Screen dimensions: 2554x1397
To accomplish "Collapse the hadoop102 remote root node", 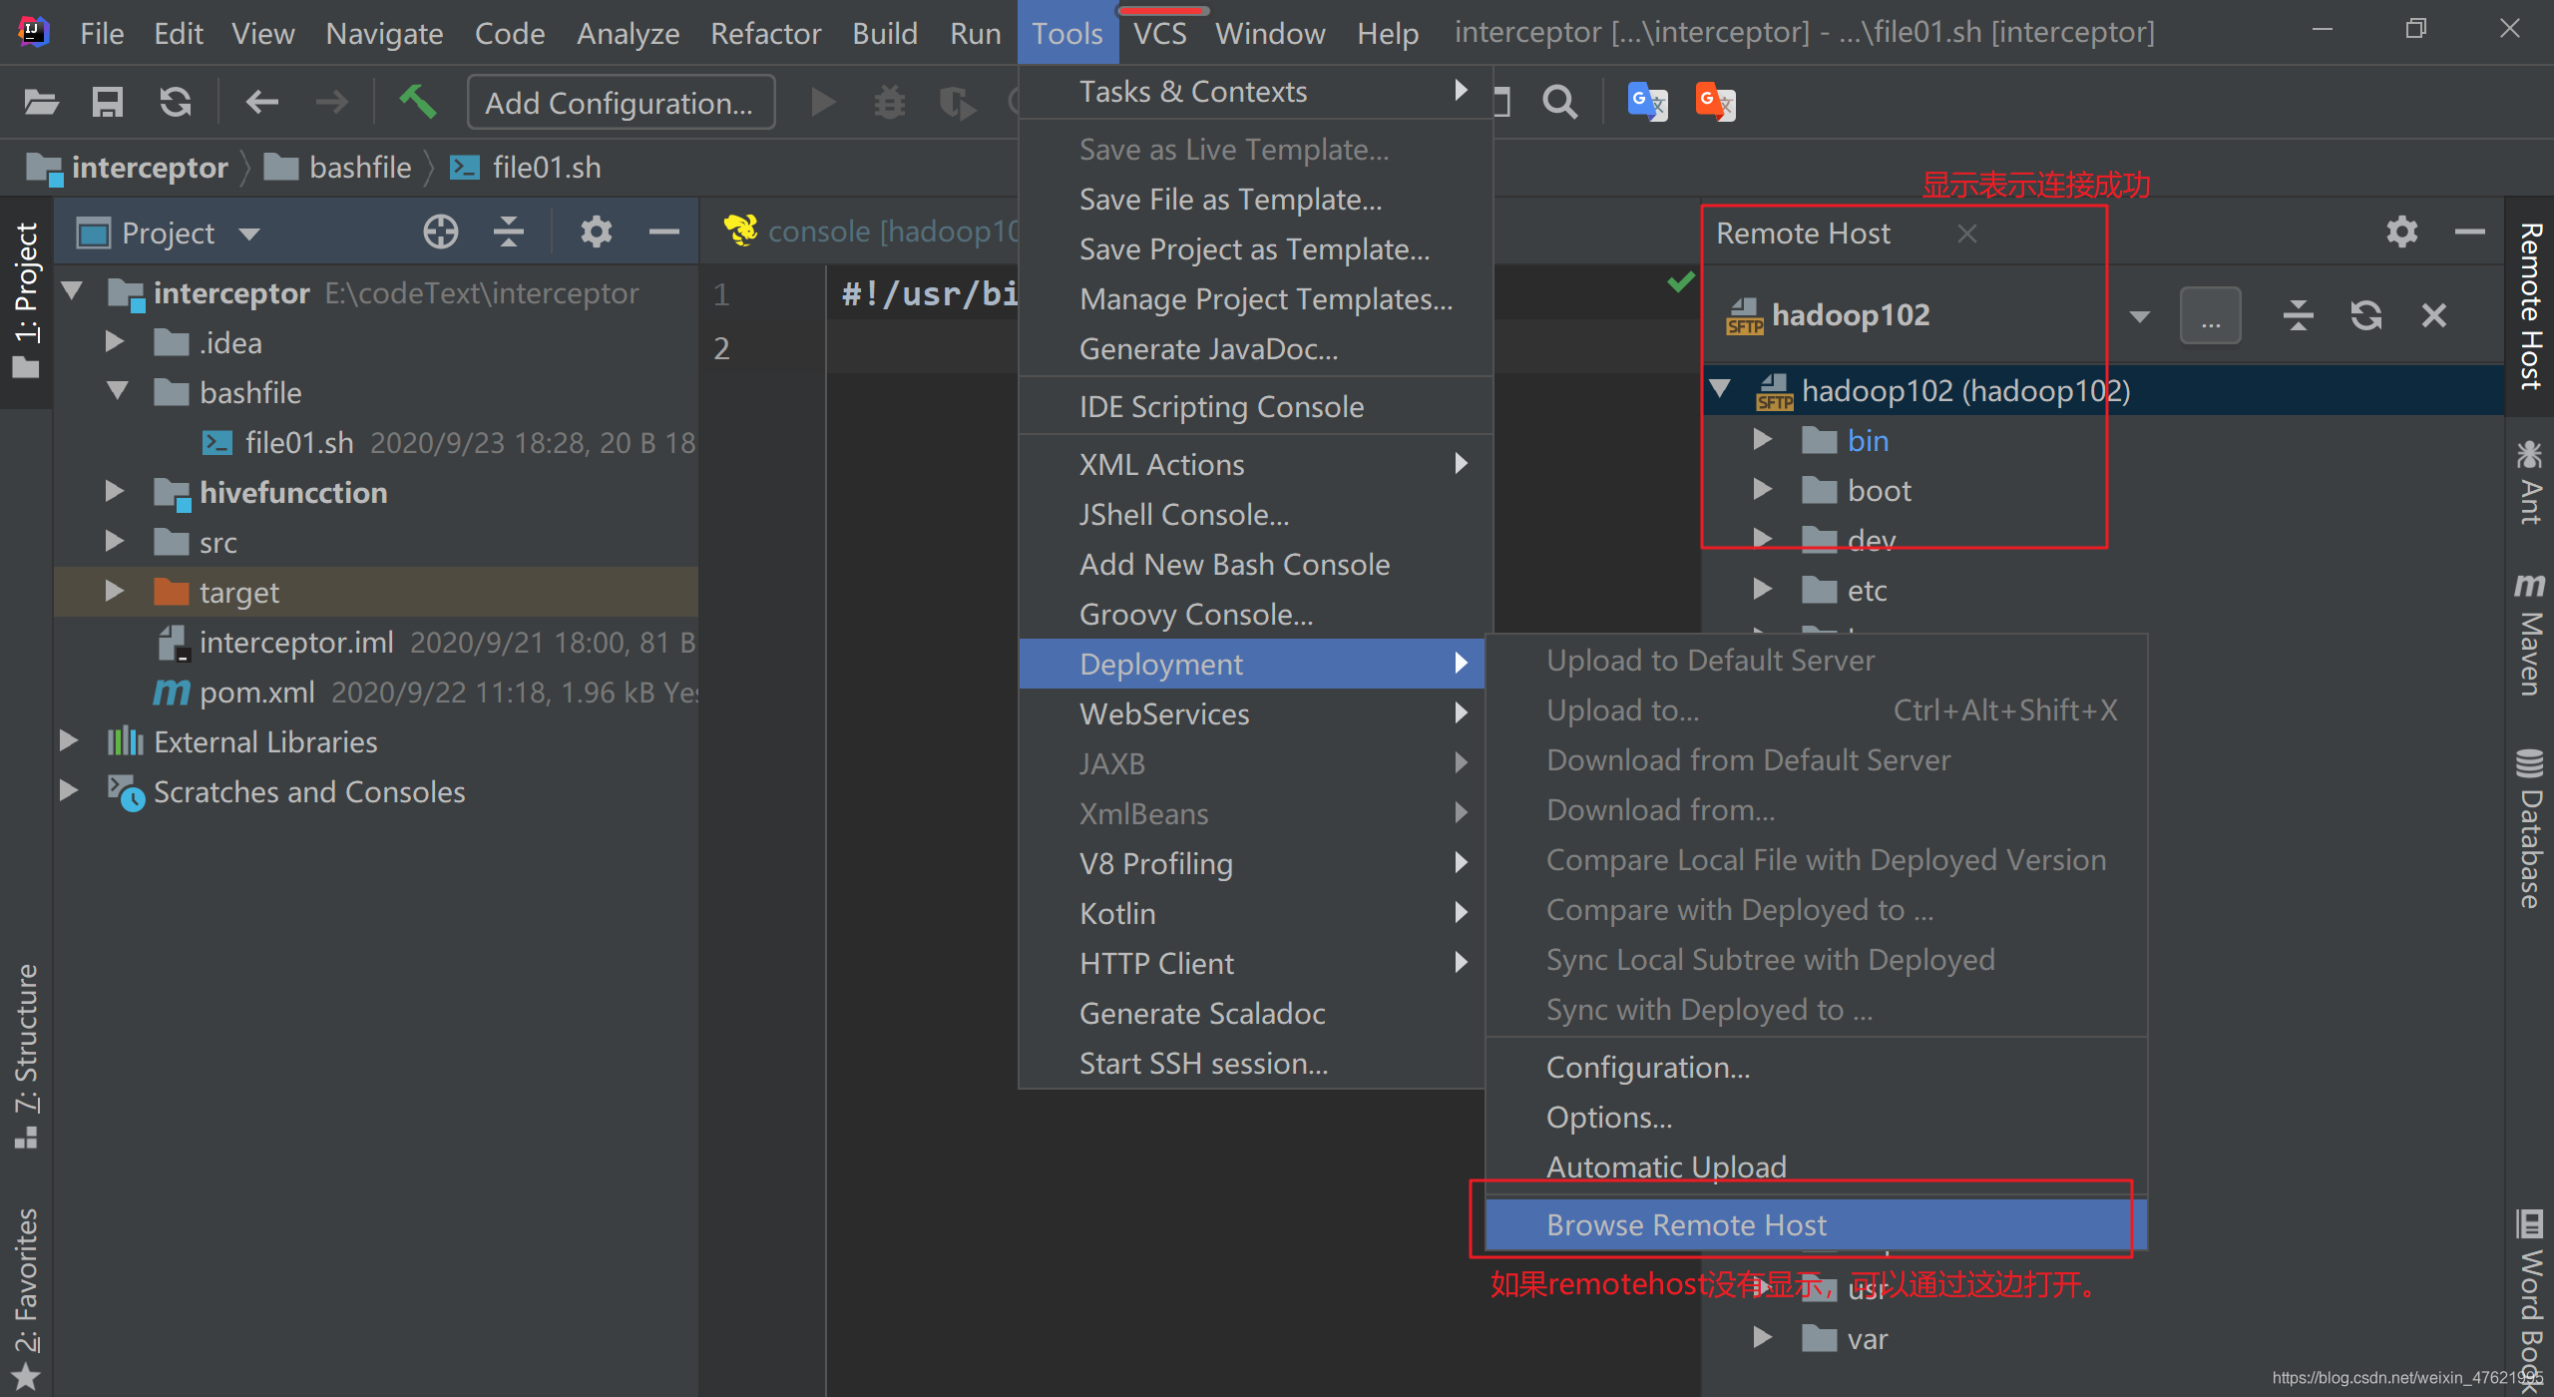I will (1720, 389).
